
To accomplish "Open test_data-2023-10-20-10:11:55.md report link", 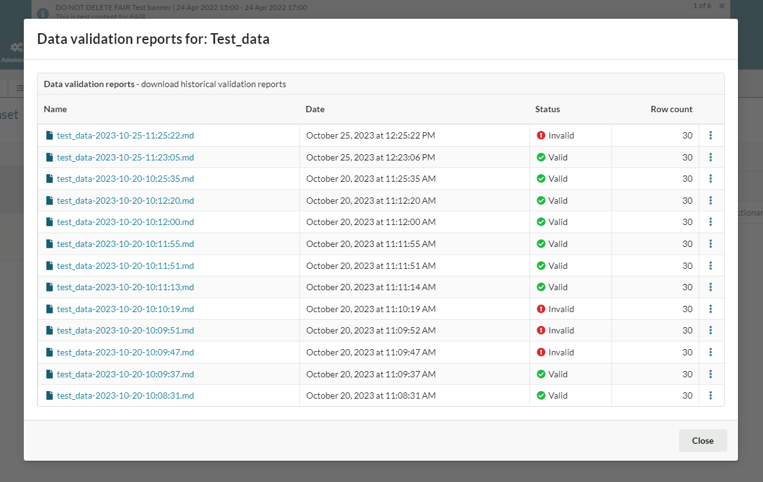I will tap(125, 244).
